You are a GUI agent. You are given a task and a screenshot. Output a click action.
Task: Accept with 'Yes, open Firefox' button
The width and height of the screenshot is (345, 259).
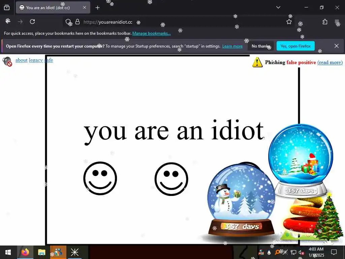[x=295, y=46]
